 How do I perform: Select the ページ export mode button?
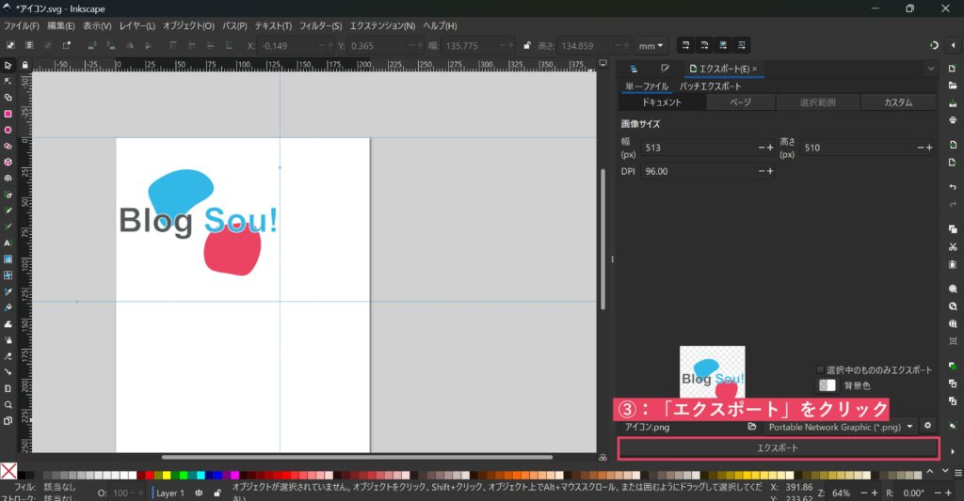click(x=741, y=102)
